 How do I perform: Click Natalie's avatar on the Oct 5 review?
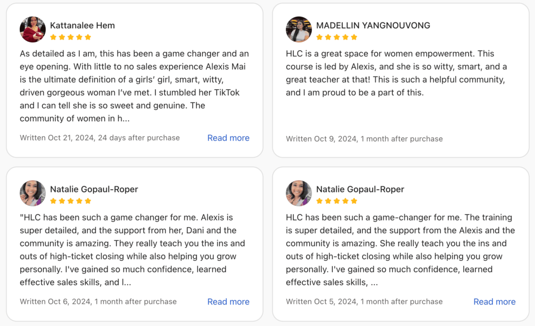click(299, 193)
